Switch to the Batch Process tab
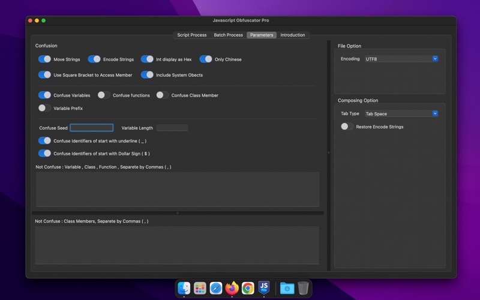The width and height of the screenshot is (480, 300). click(x=228, y=35)
